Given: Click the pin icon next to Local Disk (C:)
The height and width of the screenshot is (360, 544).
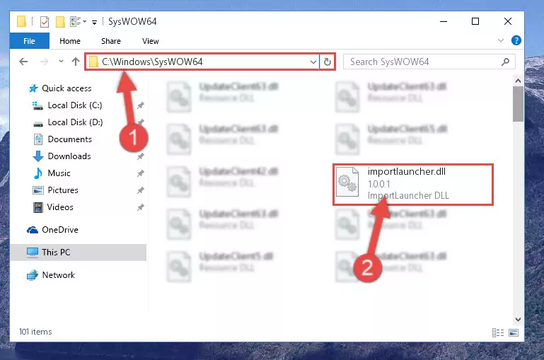Looking at the screenshot, I should 141,105.
